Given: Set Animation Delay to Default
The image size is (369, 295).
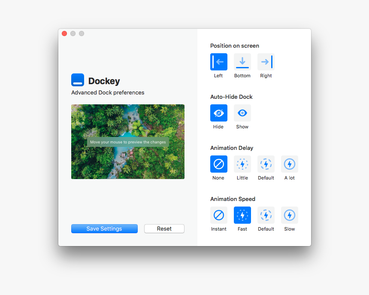Looking at the screenshot, I should (x=266, y=164).
